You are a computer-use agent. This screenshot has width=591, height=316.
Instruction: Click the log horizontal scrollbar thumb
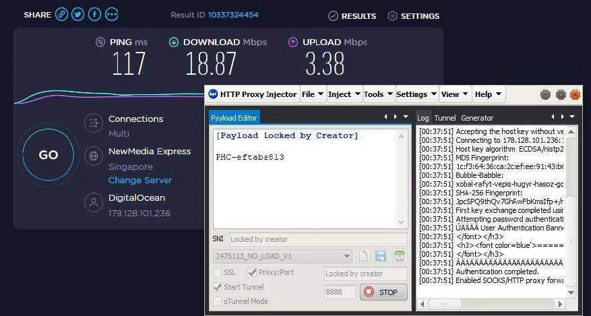coord(445,304)
